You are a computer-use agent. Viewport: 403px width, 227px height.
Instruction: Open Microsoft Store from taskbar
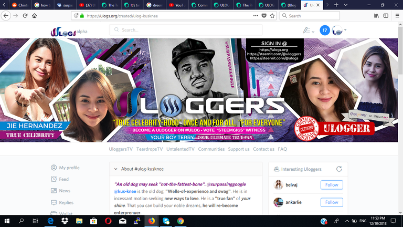[93, 221]
